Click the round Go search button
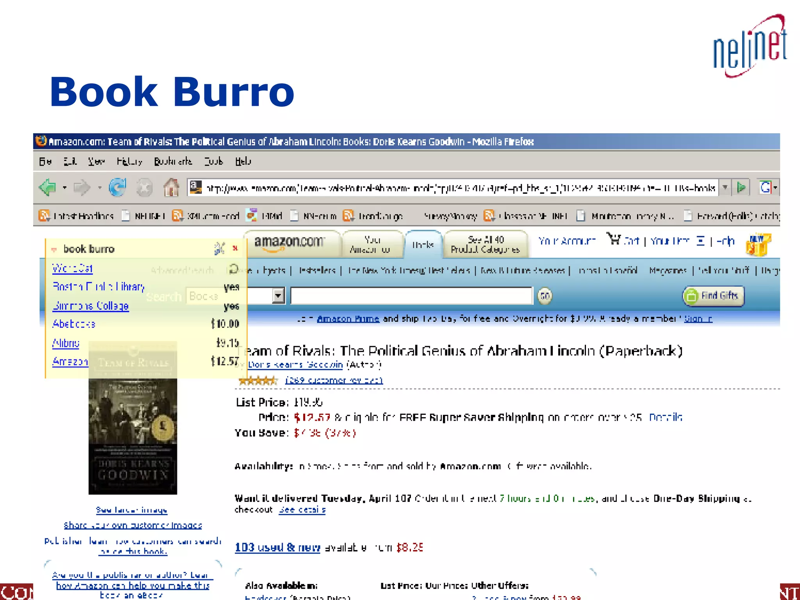This screenshot has width=800, height=600. (545, 296)
